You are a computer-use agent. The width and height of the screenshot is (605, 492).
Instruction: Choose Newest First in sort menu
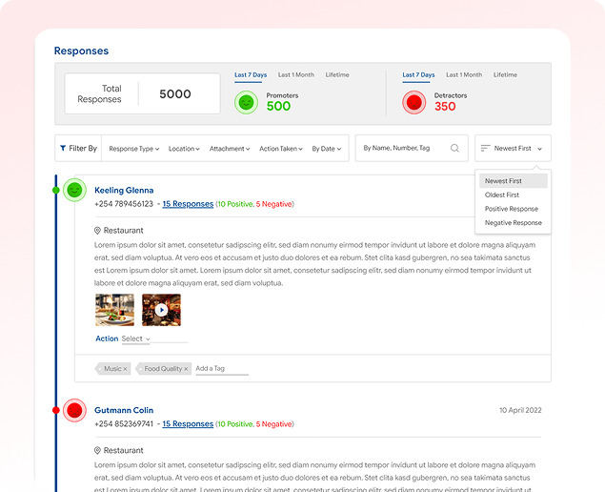[x=514, y=181]
